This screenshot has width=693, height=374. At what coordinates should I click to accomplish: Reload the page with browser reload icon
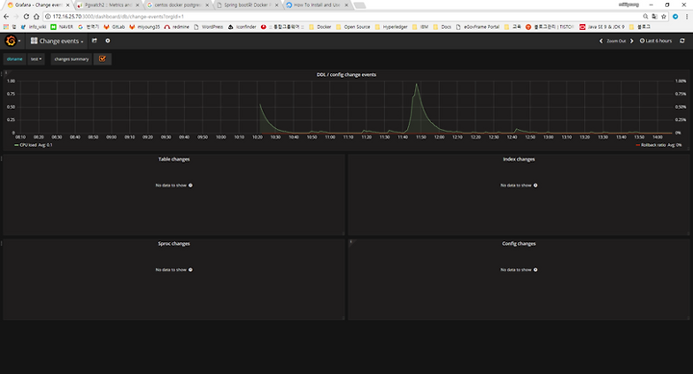[26, 16]
